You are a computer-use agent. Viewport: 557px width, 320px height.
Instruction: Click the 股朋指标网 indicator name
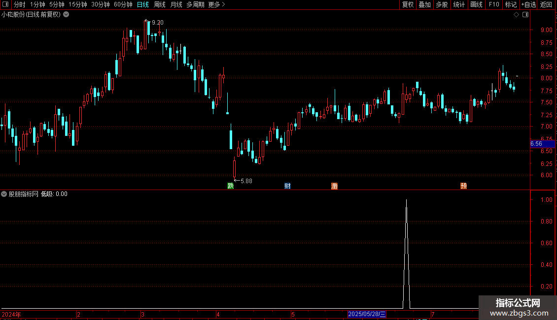point(24,194)
